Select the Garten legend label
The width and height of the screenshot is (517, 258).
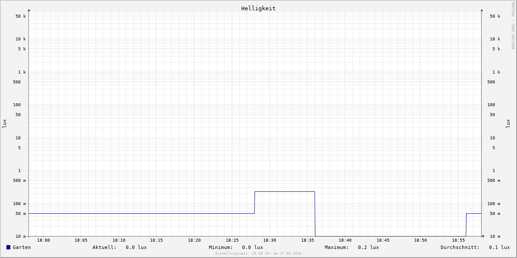tap(22, 247)
